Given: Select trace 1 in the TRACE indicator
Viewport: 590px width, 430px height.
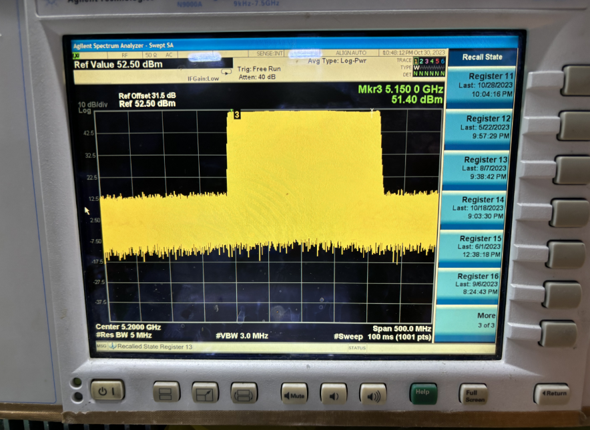Looking at the screenshot, I should [416, 61].
